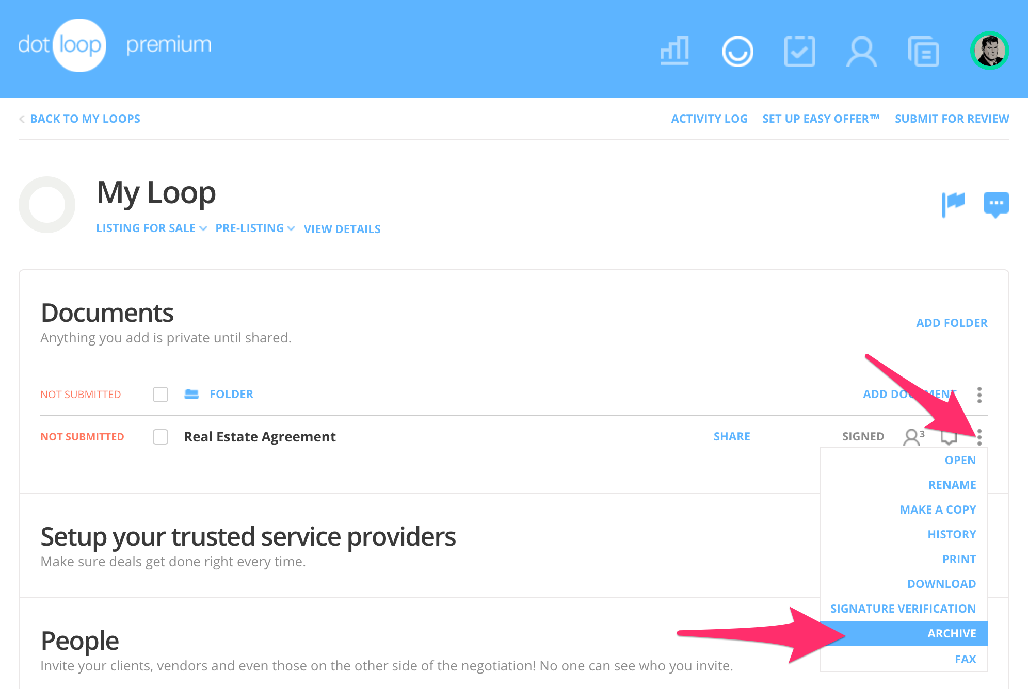
Task: Click the blue flag icon
Action: point(953,204)
